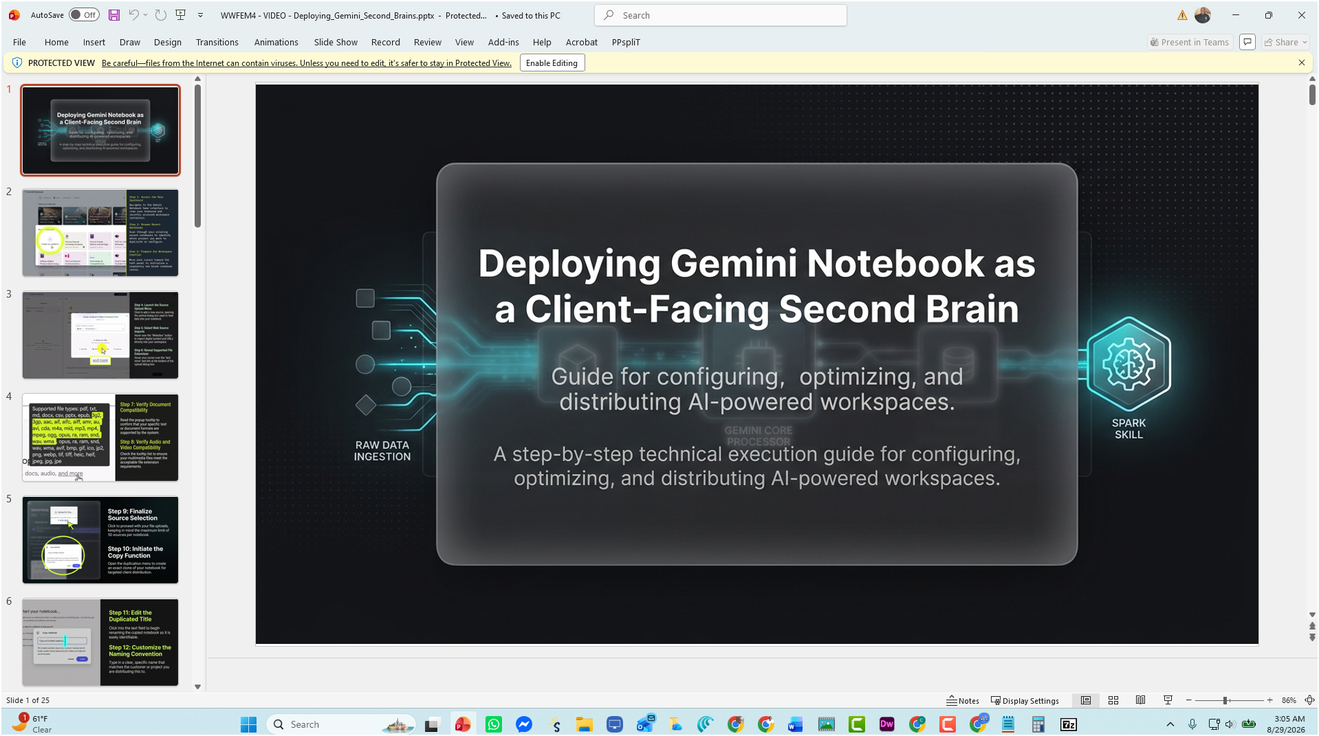Go to the Slide Show tab

click(x=336, y=42)
